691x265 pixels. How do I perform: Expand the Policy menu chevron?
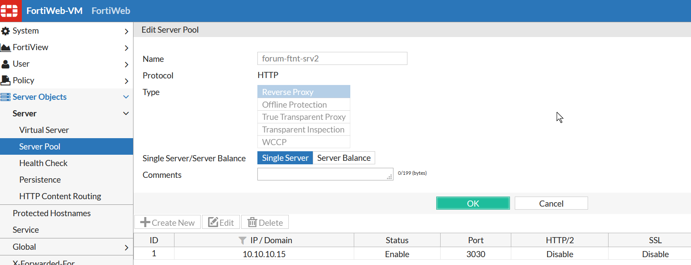pyautogui.click(x=126, y=81)
